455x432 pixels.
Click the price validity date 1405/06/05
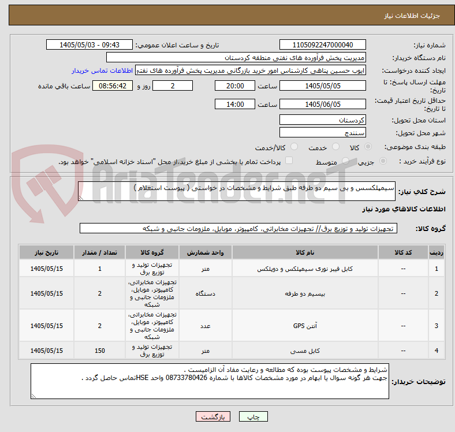pos(322,104)
